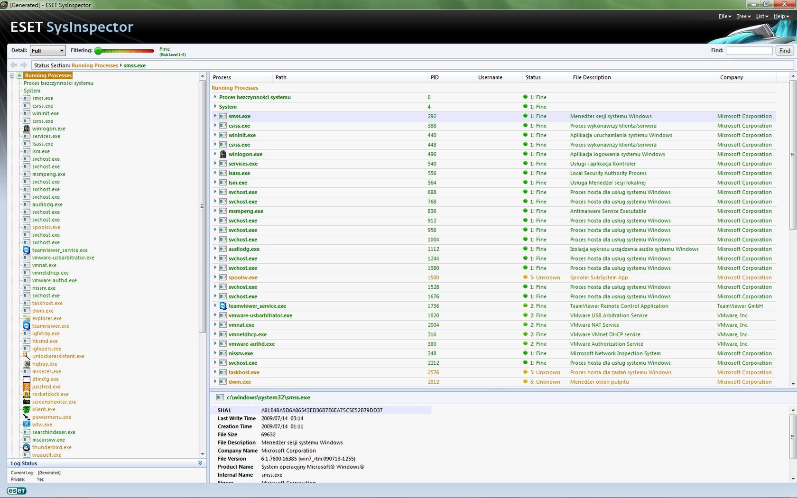Click file icon beside smss.exe path
Viewport: 797px width, 498px height.
click(220, 397)
